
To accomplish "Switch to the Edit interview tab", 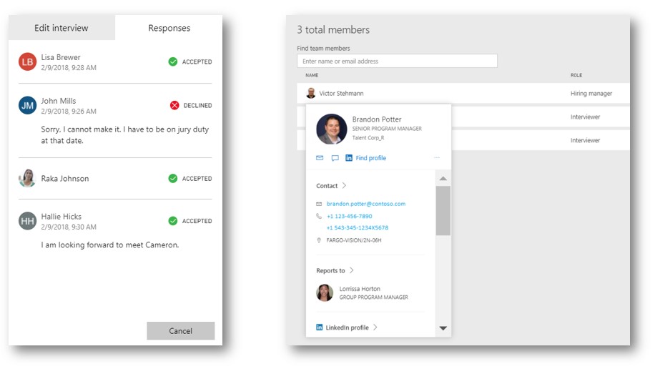I will 61,28.
